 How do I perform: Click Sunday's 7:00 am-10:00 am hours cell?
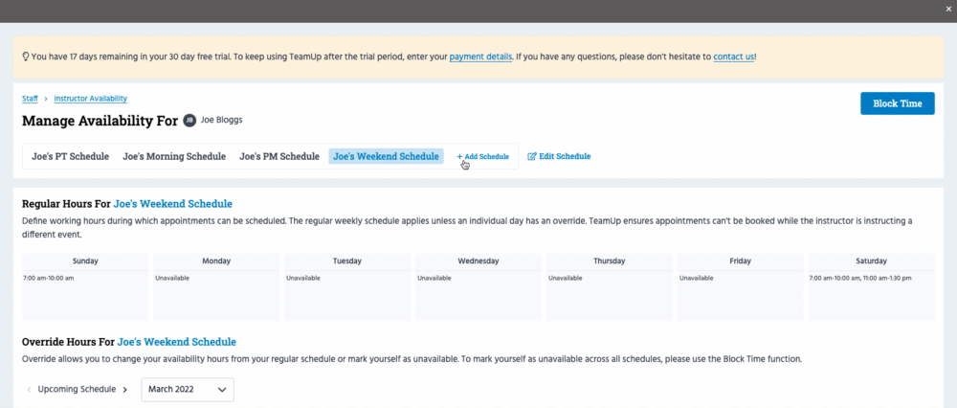click(x=84, y=292)
